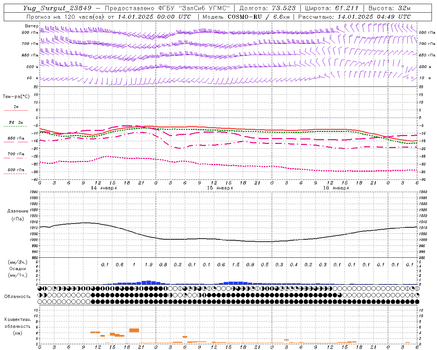Click the computed time 14.01.2025 04:49 UTC
437x350 pixels.
[x=374, y=17]
